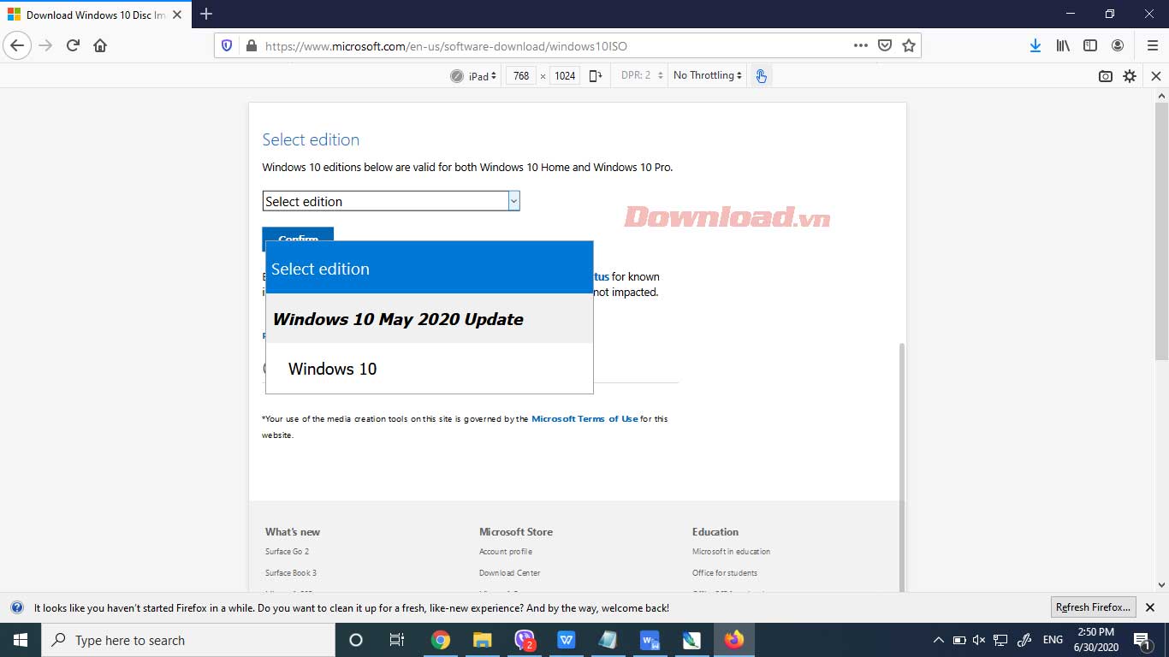Screen dimensions: 1169x657
Task: Open the Select edition combo box
Action: click(x=391, y=201)
